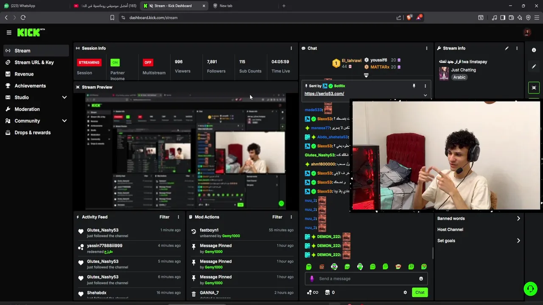Expand pinned message chevron
Image resolution: width=543 pixels, height=305 pixels.
coord(425,95)
